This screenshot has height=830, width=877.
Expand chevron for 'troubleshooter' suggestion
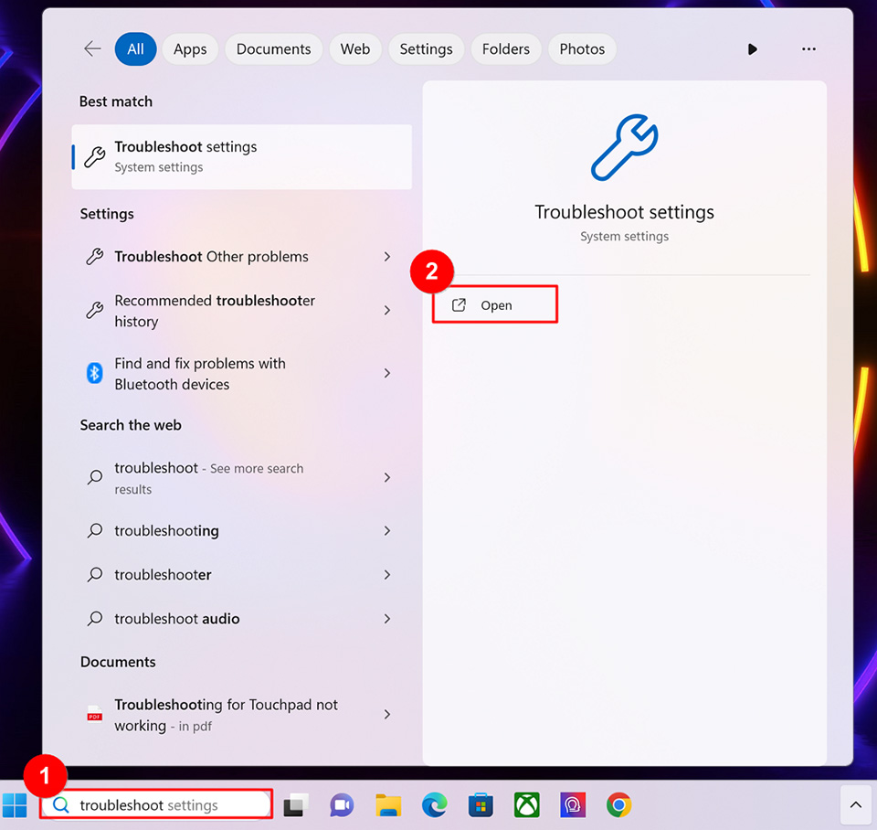click(x=387, y=575)
